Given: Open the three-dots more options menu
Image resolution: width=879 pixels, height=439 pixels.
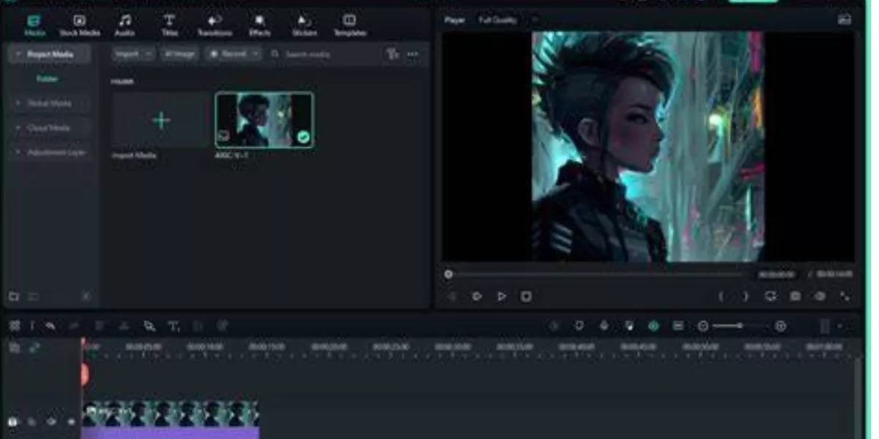Looking at the screenshot, I should pyautogui.click(x=413, y=54).
